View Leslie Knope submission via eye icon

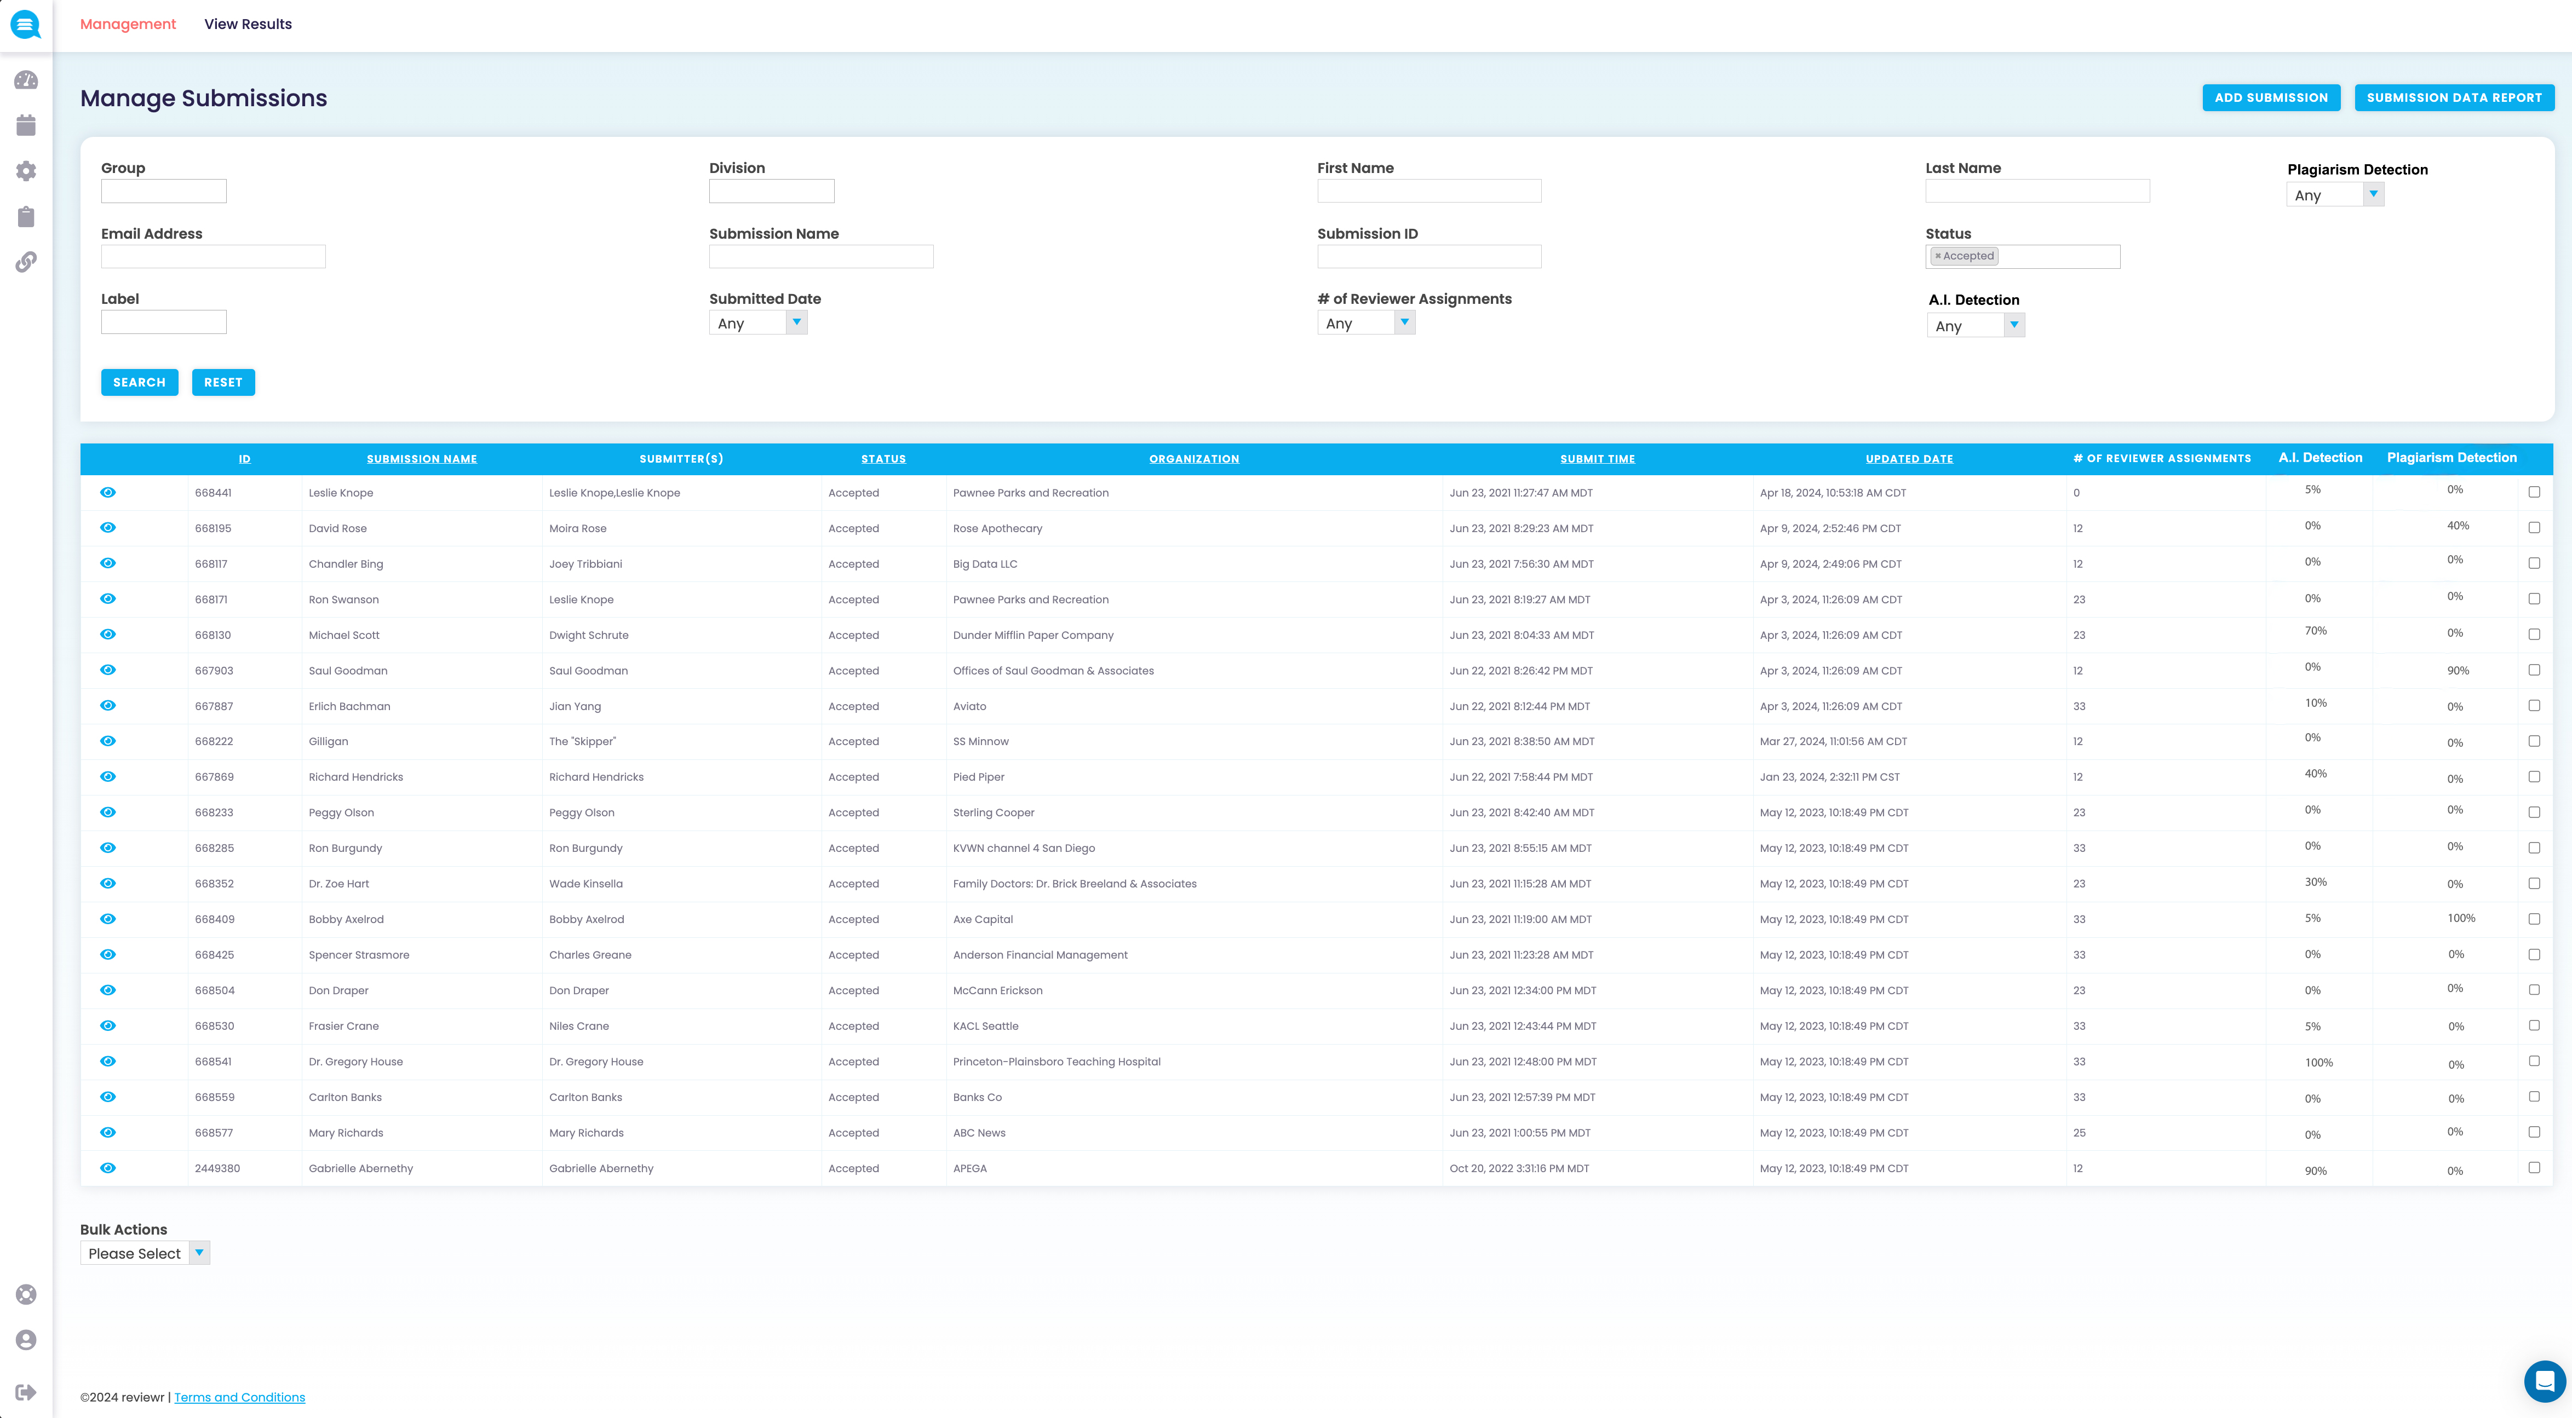click(108, 492)
